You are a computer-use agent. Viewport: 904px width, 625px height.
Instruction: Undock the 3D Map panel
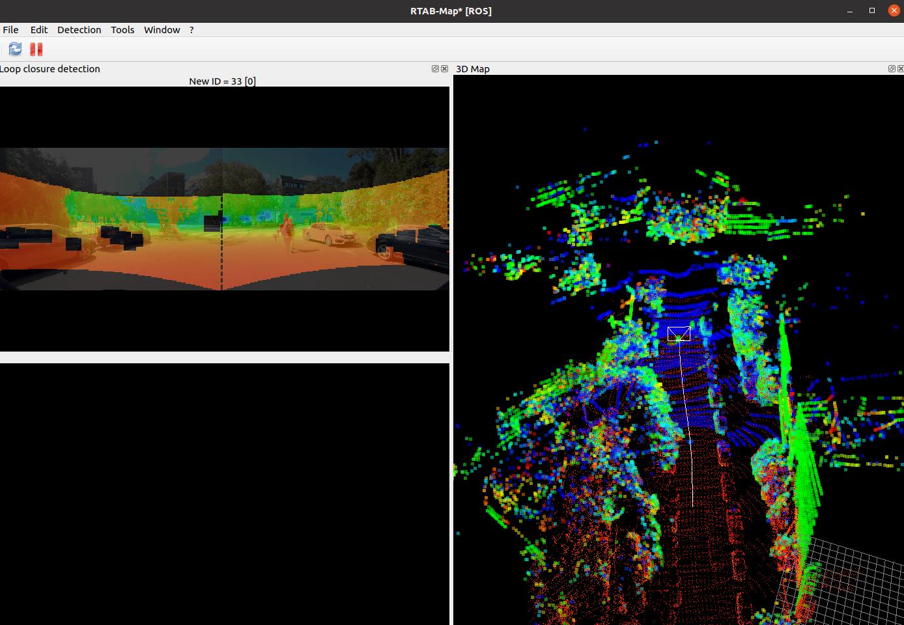pyautogui.click(x=892, y=68)
